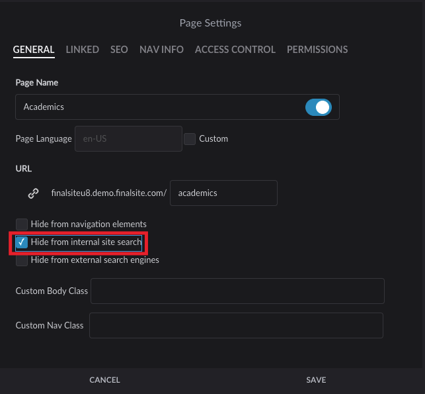Click the Page Name label
The image size is (425, 394).
[x=37, y=83]
